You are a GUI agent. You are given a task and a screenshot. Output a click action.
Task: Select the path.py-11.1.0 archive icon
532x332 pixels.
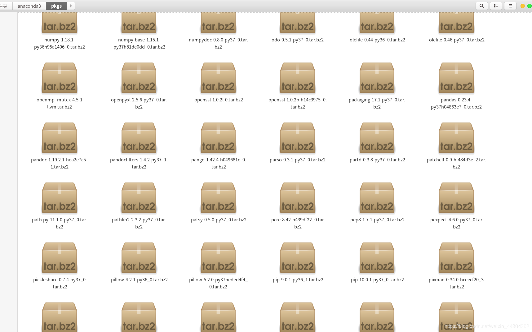60,198
